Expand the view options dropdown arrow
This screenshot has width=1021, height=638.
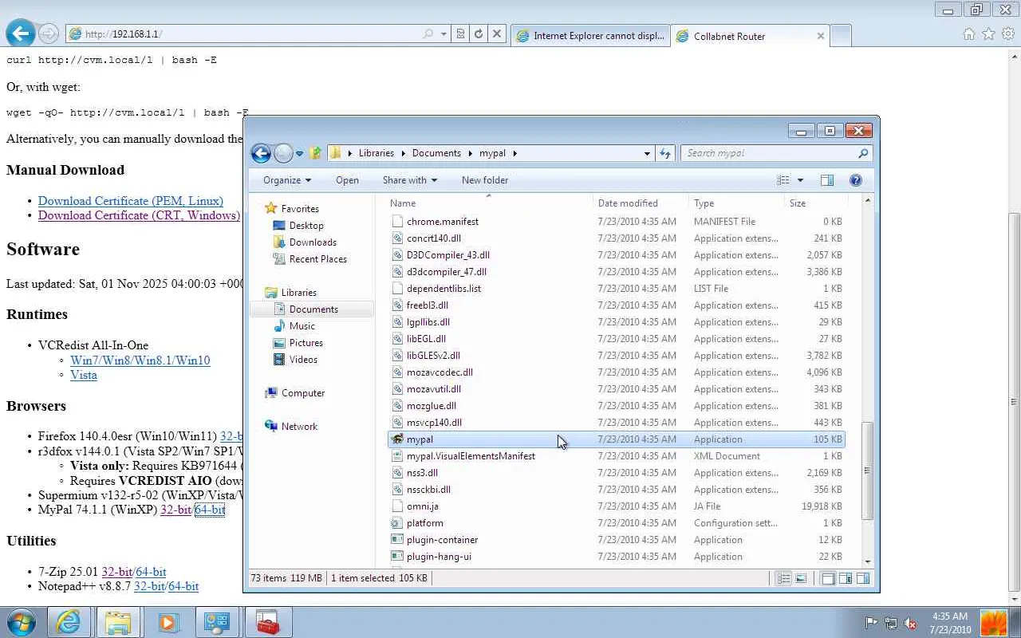[x=800, y=180]
